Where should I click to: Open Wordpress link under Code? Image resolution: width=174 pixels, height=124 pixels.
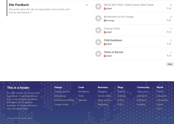84,92
